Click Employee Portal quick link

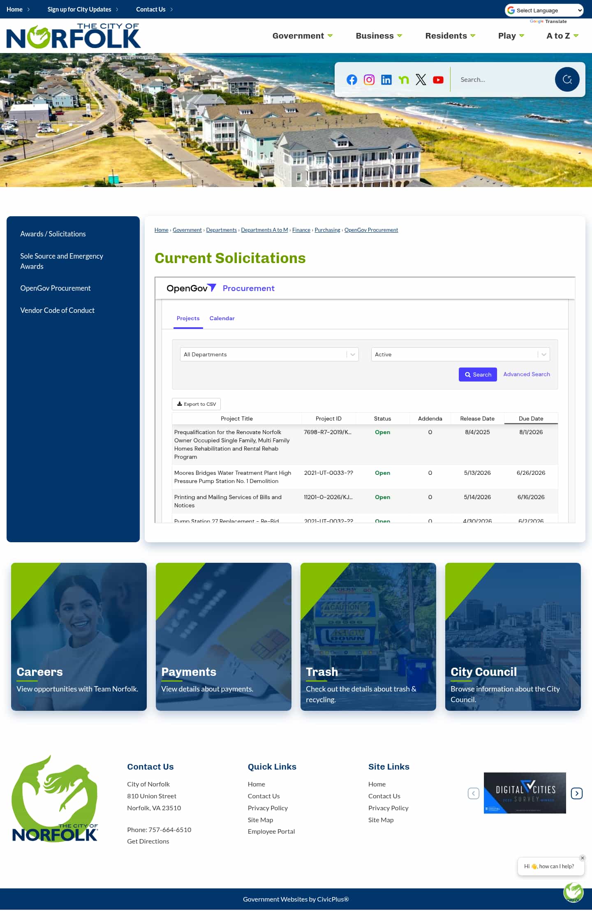(271, 831)
